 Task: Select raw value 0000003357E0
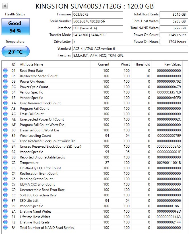pyautogui.click(x=169, y=92)
